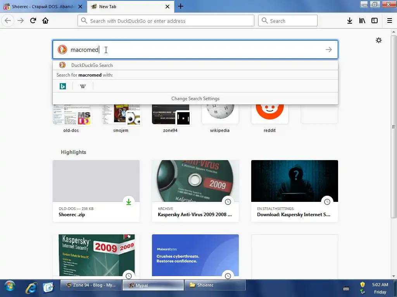Open Change Search Settings

(195, 99)
